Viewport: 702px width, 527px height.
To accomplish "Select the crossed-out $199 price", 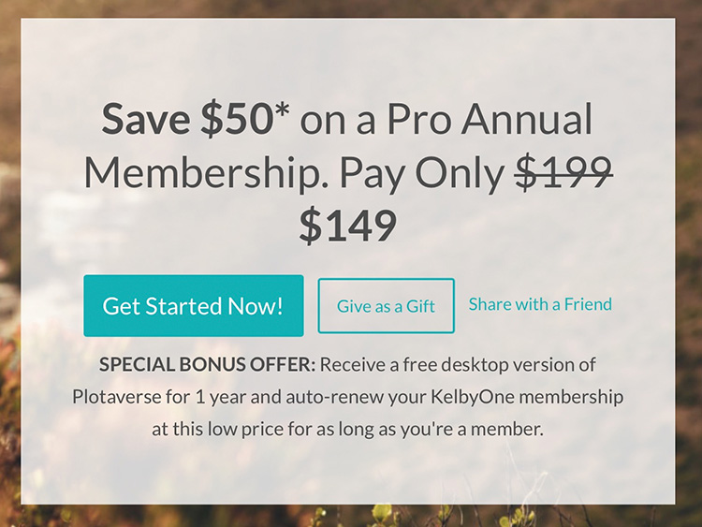I will (x=563, y=172).
